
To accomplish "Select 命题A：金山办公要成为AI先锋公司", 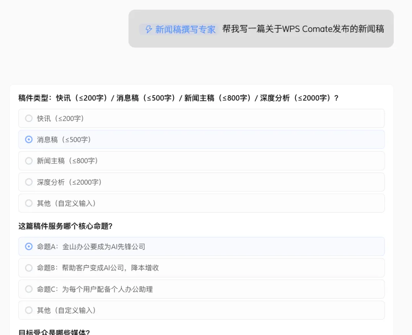I will pos(201,246).
